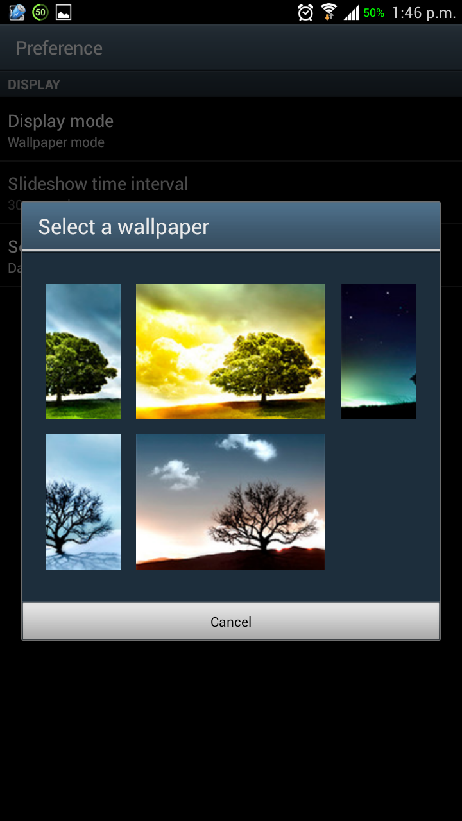462x821 pixels.
Task: Tap the Preference screen title
Action: click(59, 48)
